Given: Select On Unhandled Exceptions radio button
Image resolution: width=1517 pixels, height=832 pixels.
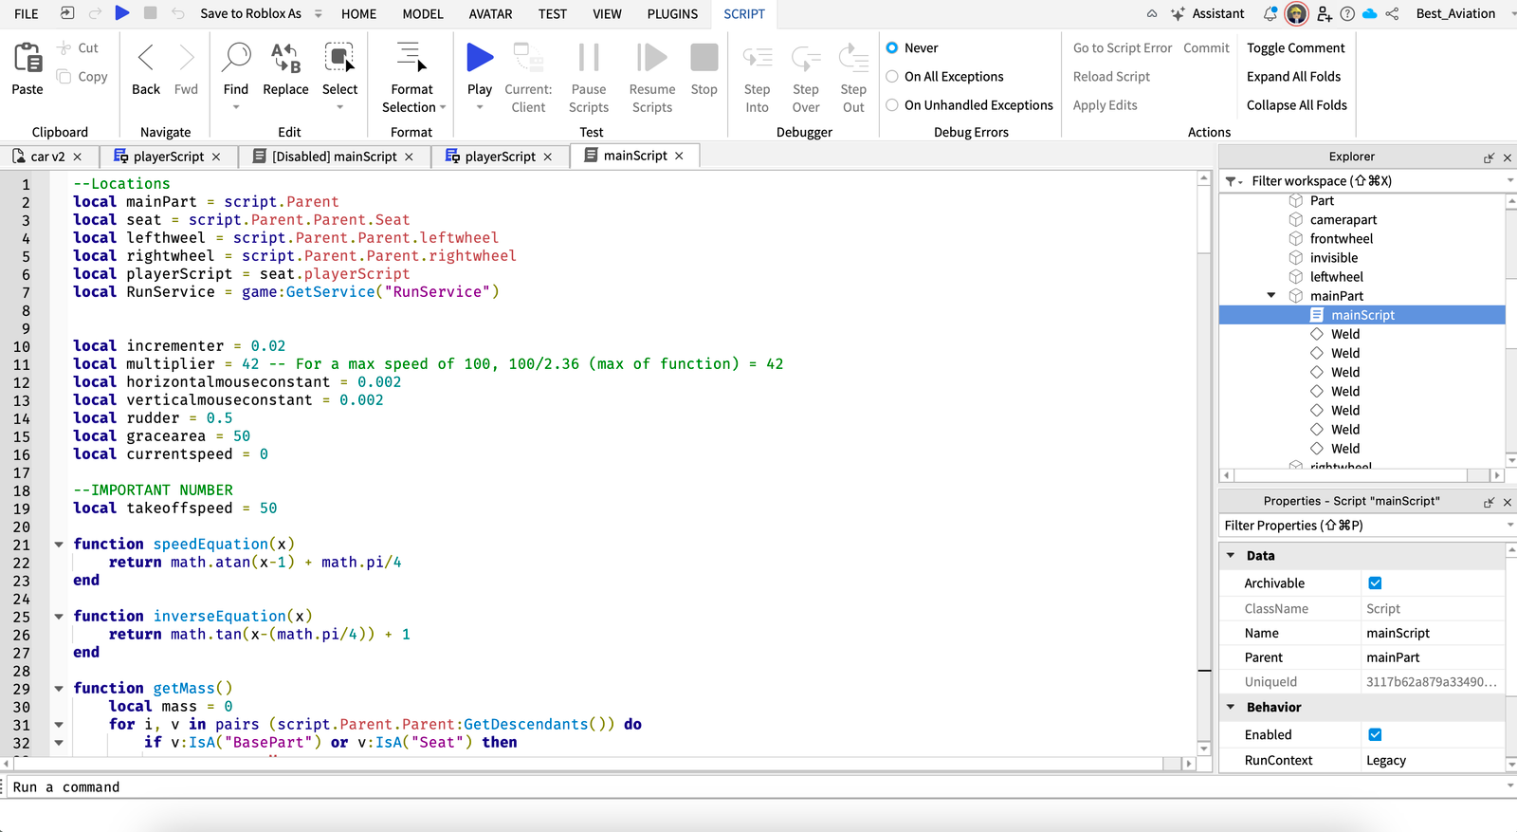Looking at the screenshot, I should tap(892, 104).
